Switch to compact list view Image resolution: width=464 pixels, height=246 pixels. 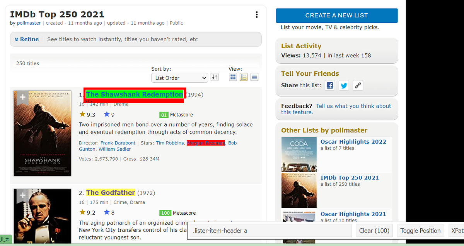[254, 77]
